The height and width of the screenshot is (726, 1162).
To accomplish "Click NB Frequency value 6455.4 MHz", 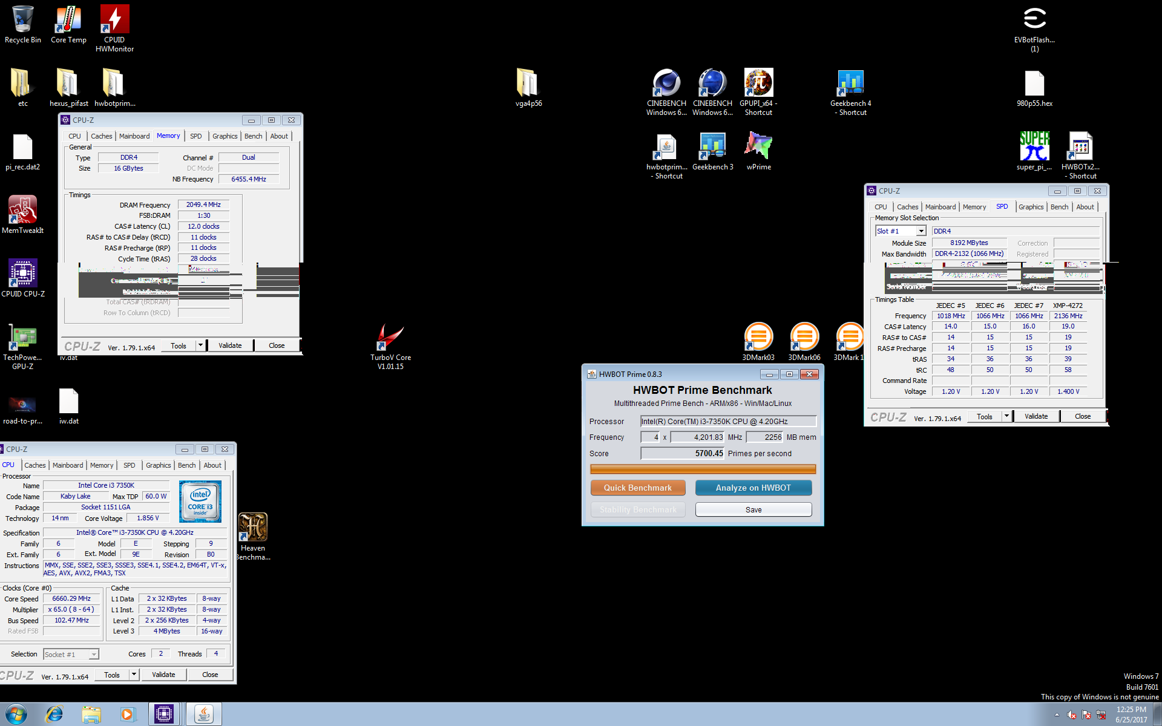I will click(249, 179).
